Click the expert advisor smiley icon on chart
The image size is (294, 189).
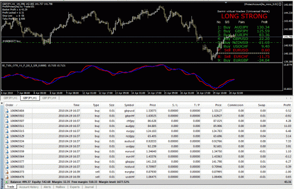coord(280,4)
